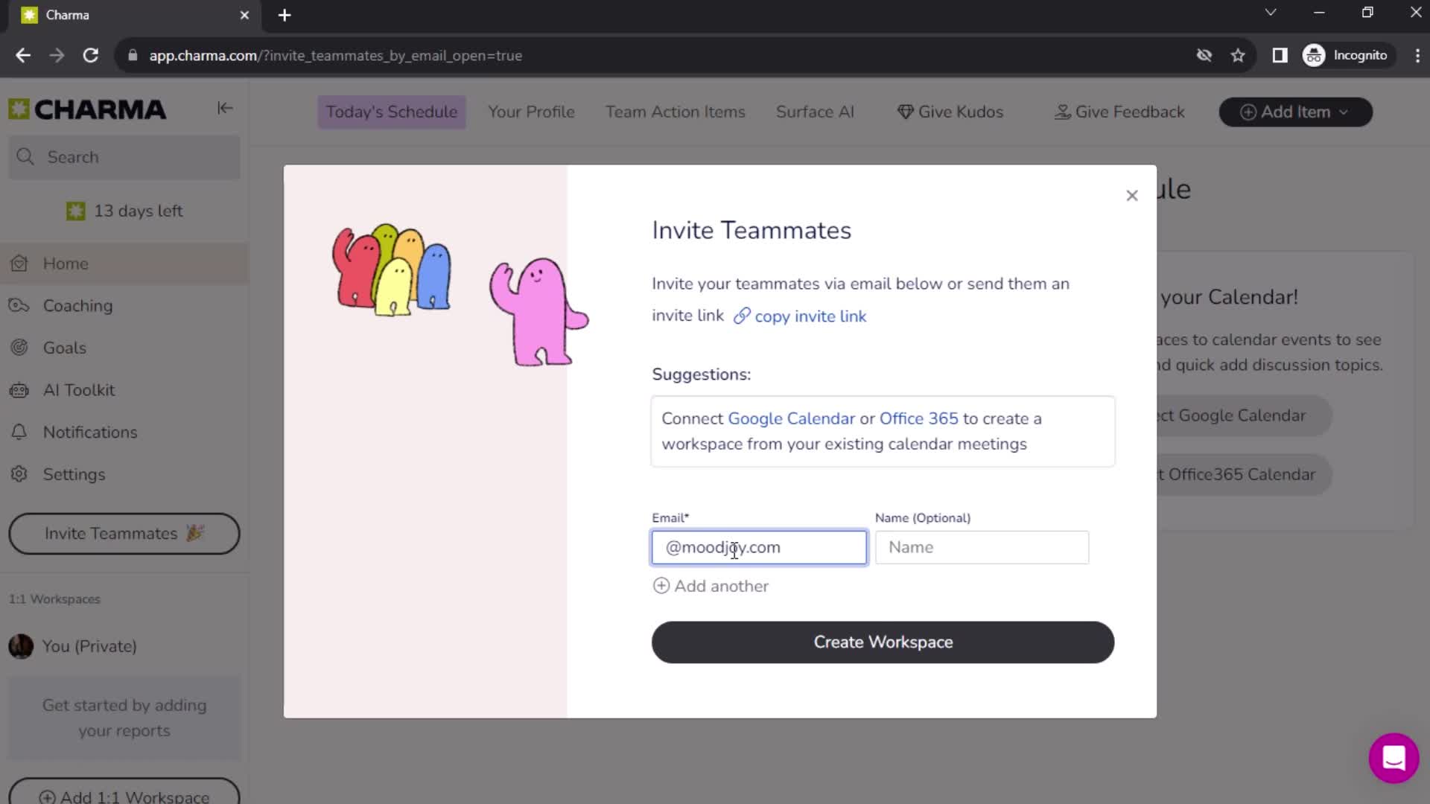
Task: Open AI Toolkit panel
Action: click(78, 390)
